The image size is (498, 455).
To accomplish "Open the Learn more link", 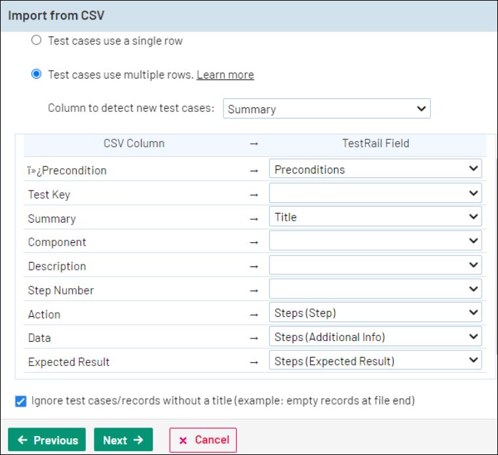I will tap(225, 75).
